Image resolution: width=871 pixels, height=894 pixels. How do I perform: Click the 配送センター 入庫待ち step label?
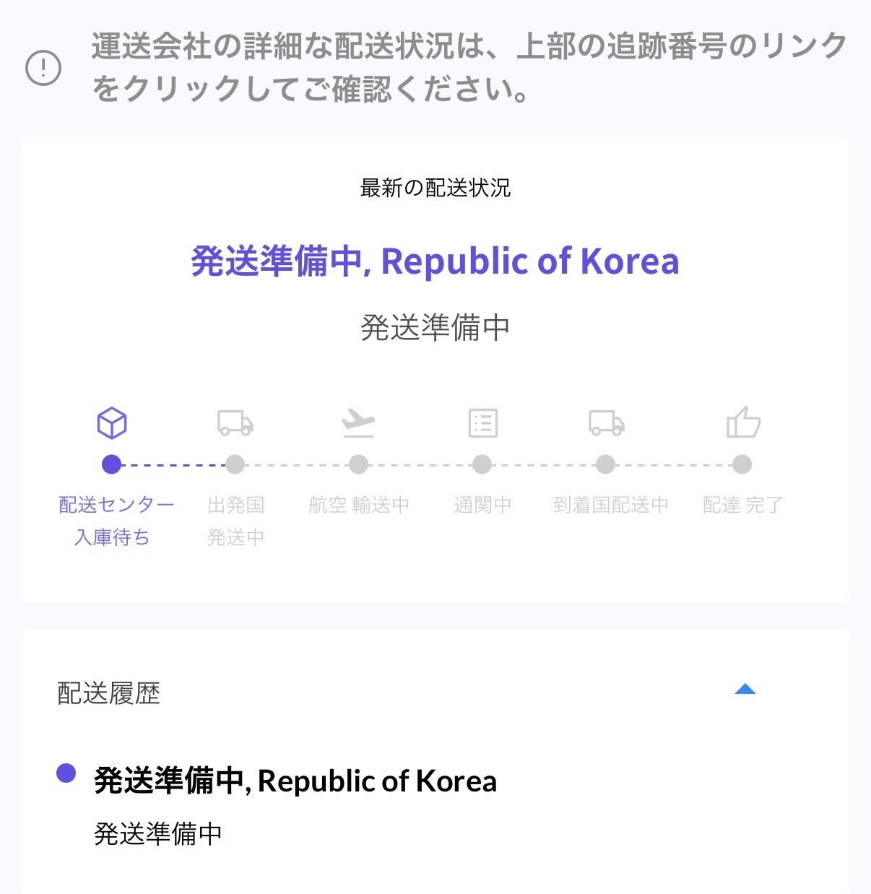(116, 521)
